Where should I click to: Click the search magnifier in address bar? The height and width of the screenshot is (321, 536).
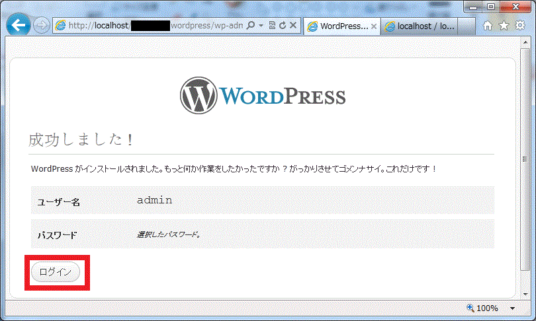[x=251, y=26]
